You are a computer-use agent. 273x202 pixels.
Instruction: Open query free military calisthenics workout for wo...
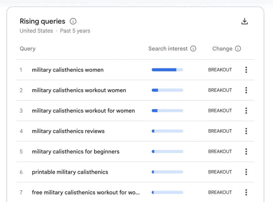point(86,192)
